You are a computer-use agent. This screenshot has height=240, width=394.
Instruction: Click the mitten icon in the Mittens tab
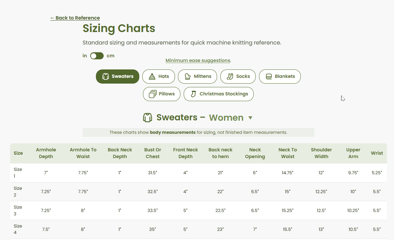point(187,77)
